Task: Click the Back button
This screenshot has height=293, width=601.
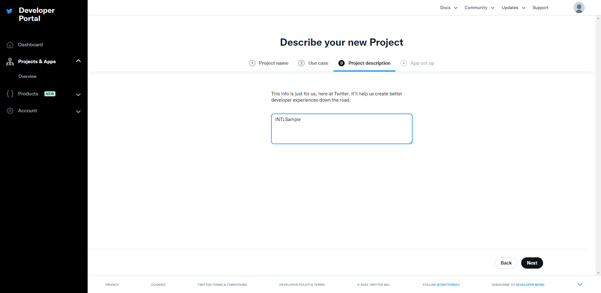Action: tap(506, 263)
